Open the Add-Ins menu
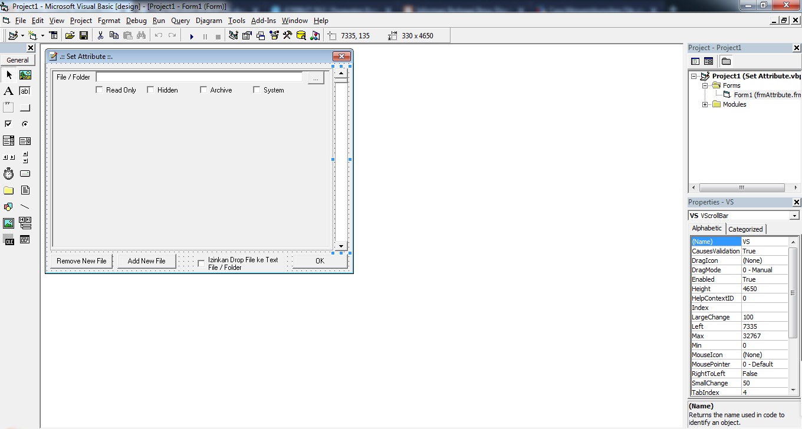This screenshot has width=802, height=429. 264,20
